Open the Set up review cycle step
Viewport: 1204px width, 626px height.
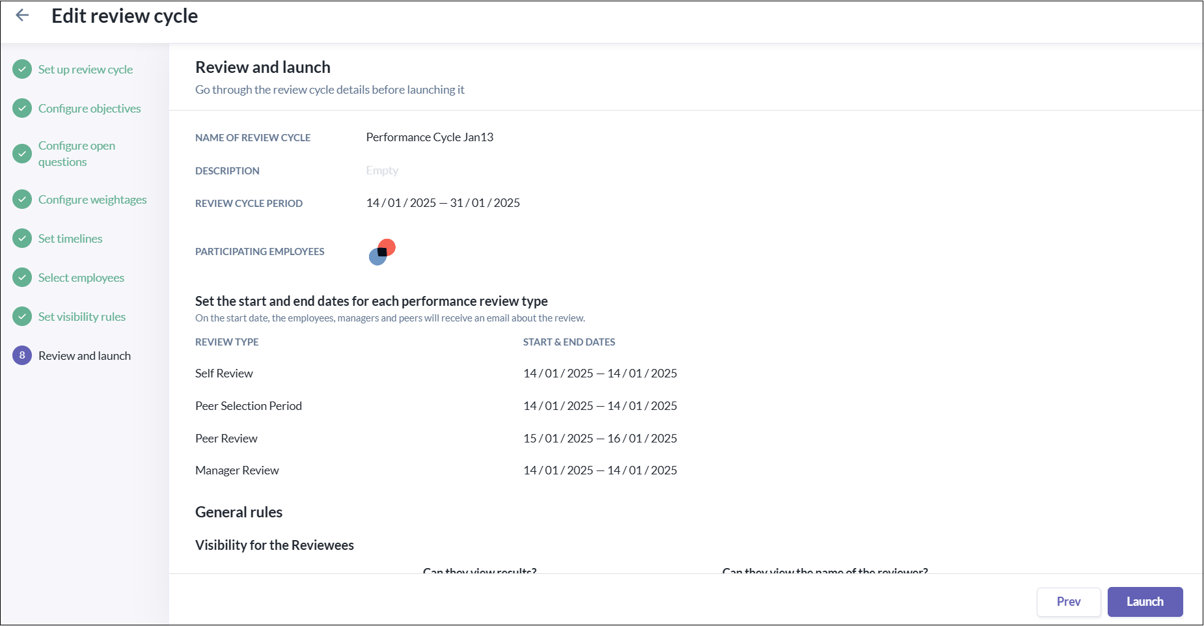click(x=85, y=70)
